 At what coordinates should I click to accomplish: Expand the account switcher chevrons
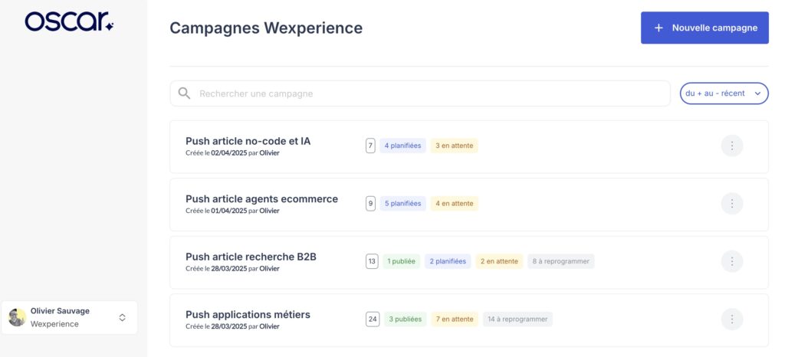point(122,317)
